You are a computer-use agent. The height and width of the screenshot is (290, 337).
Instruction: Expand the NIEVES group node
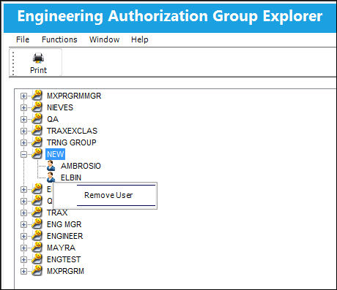(23, 107)
